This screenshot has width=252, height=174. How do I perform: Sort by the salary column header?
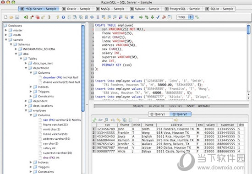click(x=210, y=125)
